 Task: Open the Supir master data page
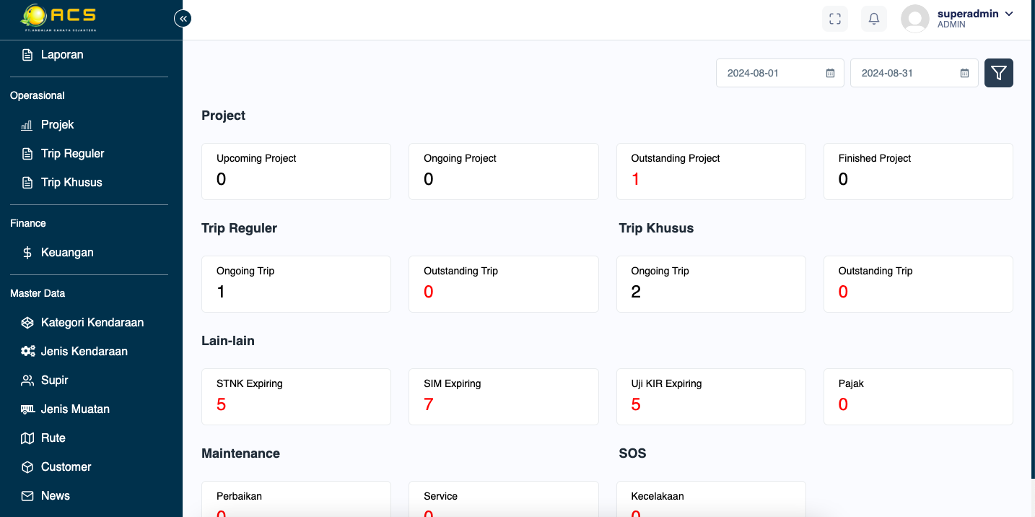click(x=54, y=381)
